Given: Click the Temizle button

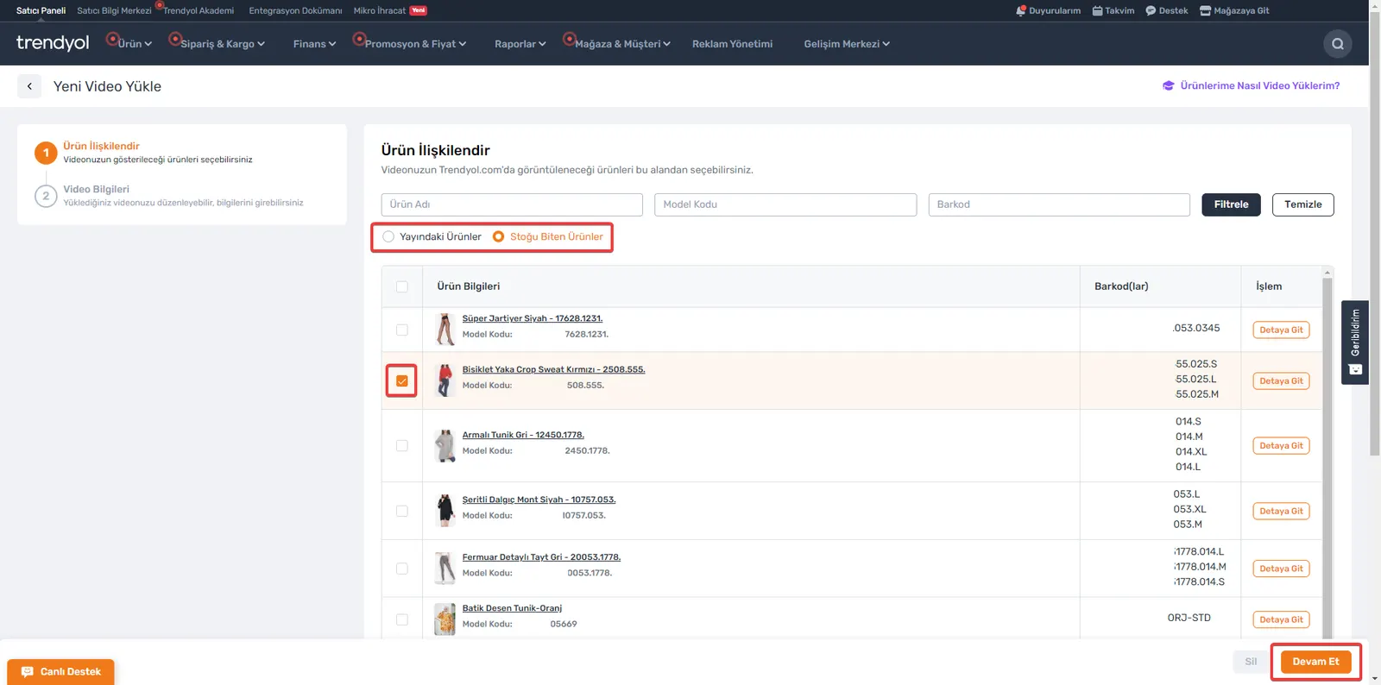Looking at the screenshot, I should coord(1302,204).
